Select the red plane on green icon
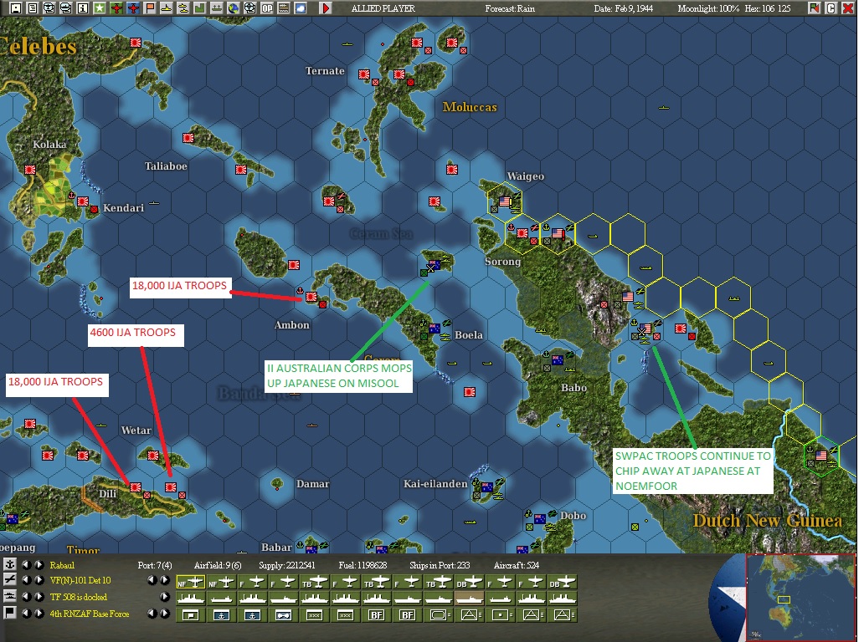864x642 pixels. 116,8
